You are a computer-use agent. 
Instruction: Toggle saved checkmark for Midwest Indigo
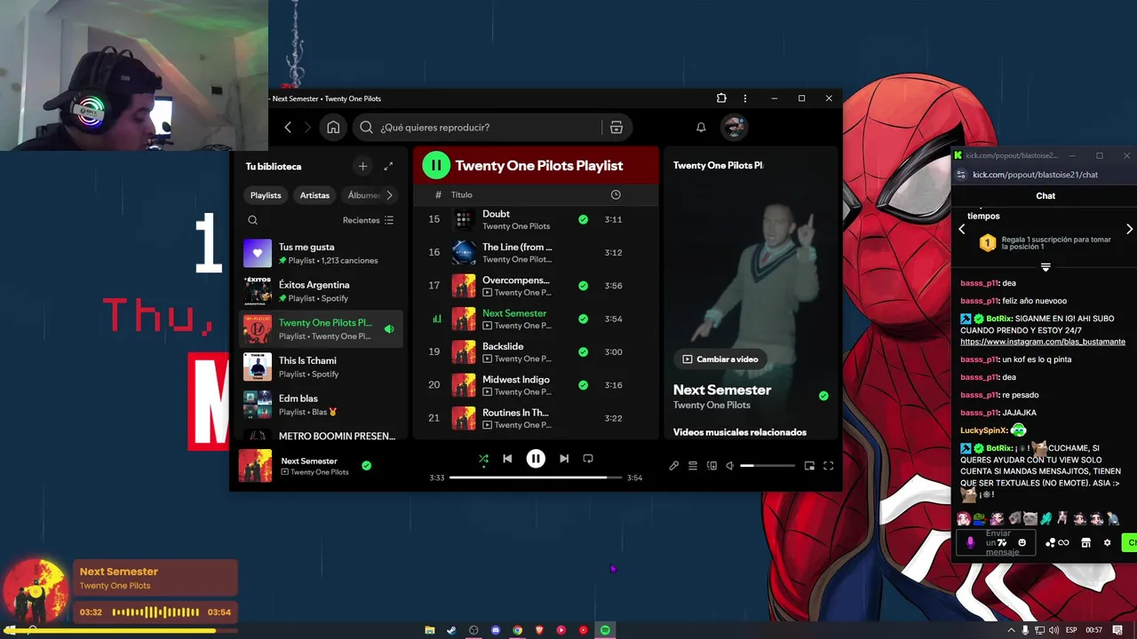point(583,385)
